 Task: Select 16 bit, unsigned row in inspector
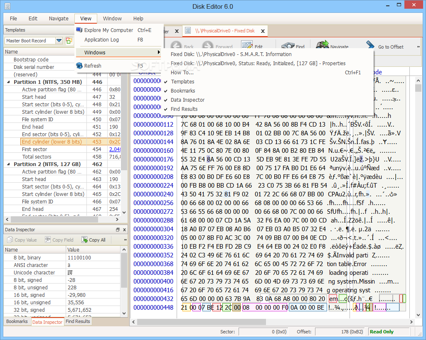point(62,302)
